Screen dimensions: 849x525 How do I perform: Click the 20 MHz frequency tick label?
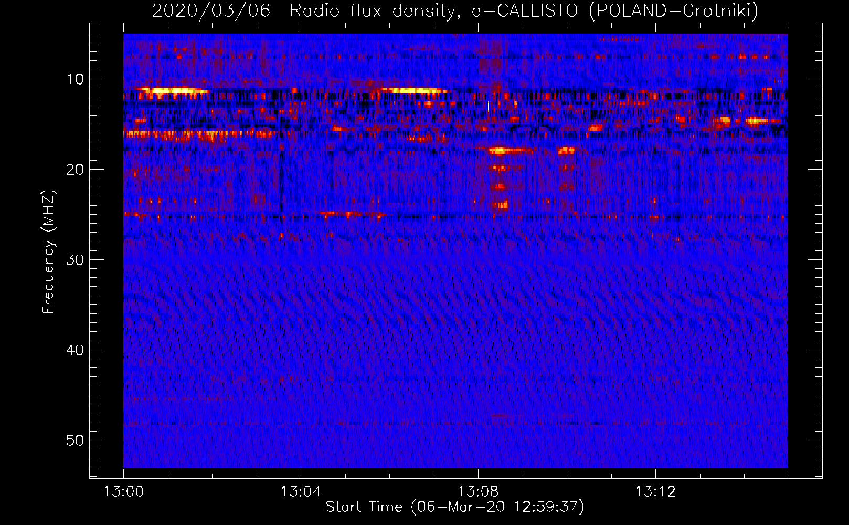75,170
